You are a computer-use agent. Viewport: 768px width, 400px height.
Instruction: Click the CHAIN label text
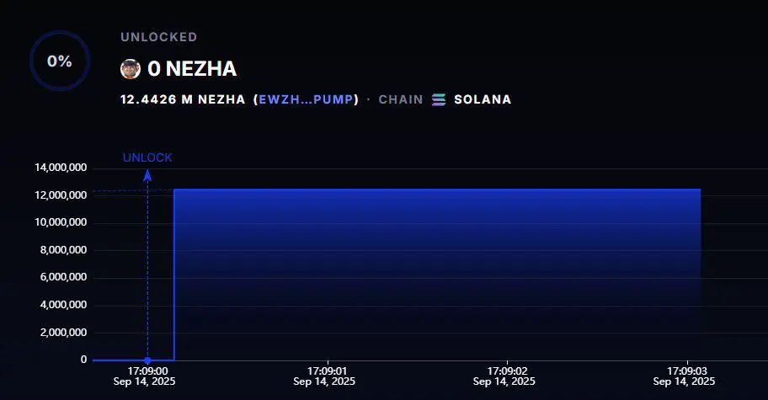point(401,99)
